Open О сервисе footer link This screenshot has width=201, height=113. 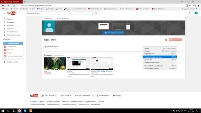[34, 102]
